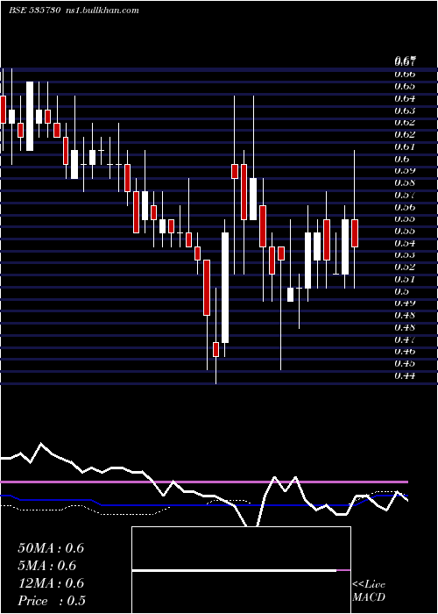
Task: Click the 0.65 price axis label
Action: click(x=405, y=86)
